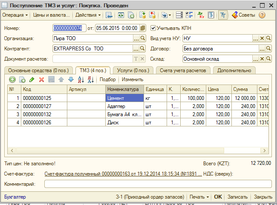The height and width of the screenshot is (205, 277).
Task: Click 3-1 (Приходный ордер запасов) button
Action: point(150,197)
